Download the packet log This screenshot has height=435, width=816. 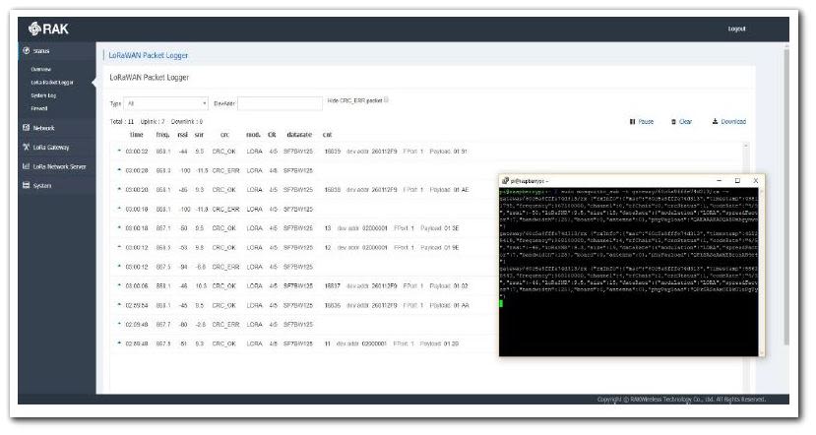pyautogui.click(x=729, y=121)
